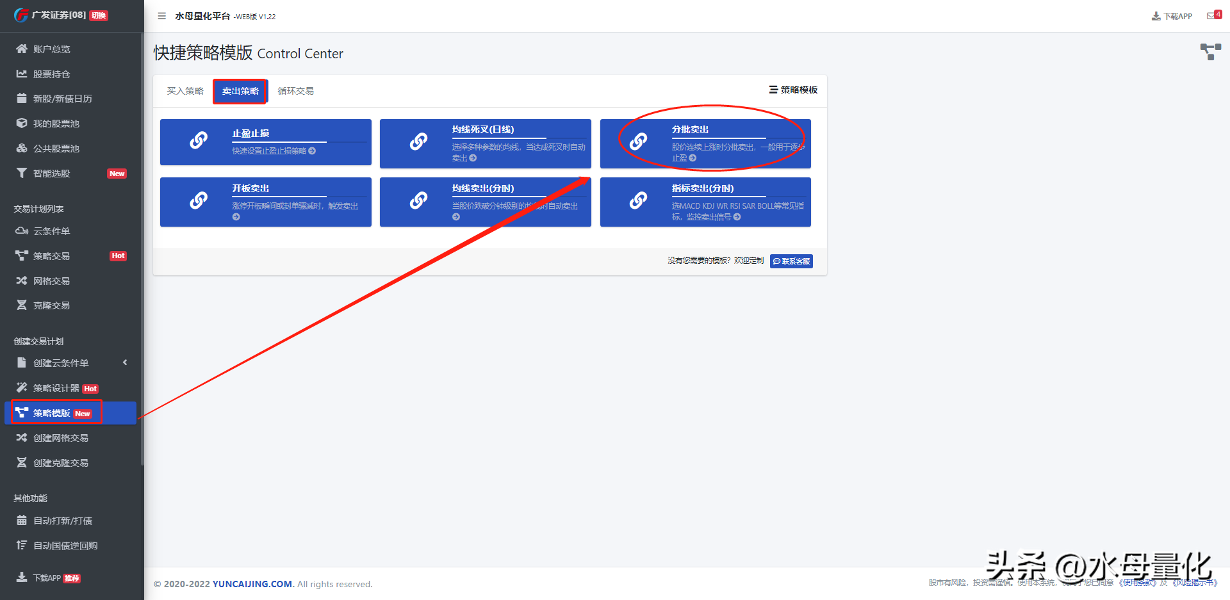1230x600 pixels.
Task: Click the 策略交易 diagram icon
Action: click(22, 255)
